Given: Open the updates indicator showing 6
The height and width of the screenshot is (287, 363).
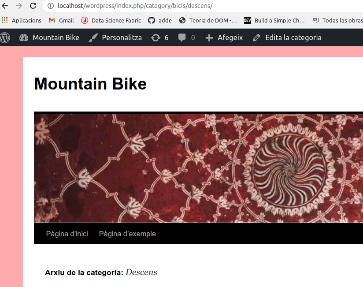Looking at the screenshot, I should 159,37.
